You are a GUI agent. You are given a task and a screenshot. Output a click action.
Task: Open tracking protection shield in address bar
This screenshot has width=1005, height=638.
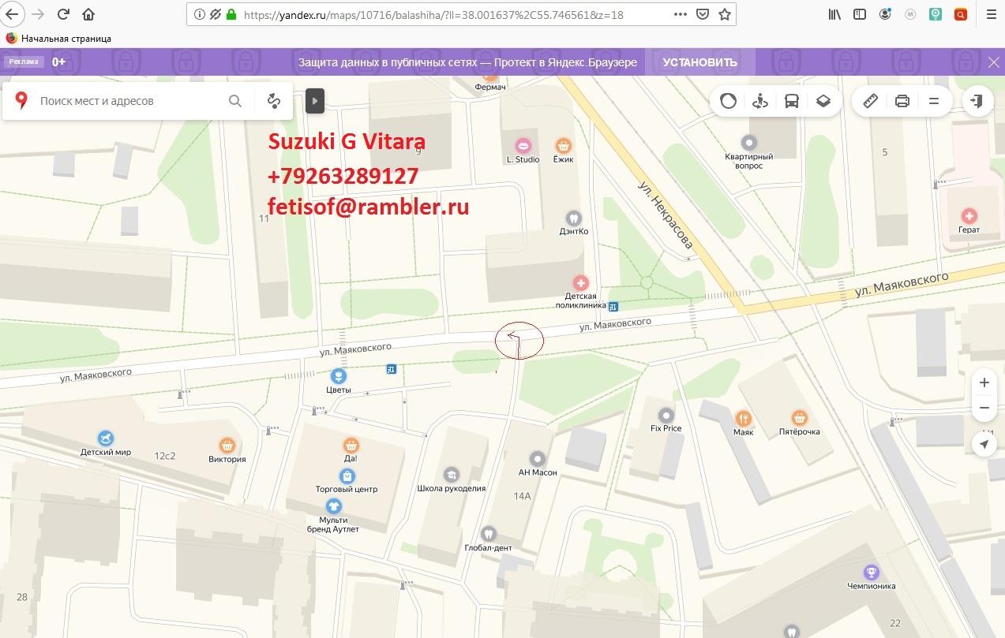[215, 14]
